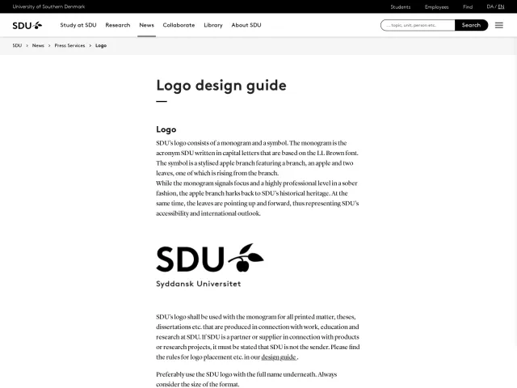Open the Study at SDU menu

78,25
